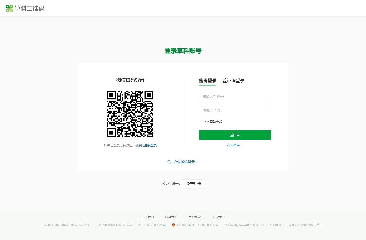Open 联系我们 footer link

pyautogui.click(x=171, y=217)
